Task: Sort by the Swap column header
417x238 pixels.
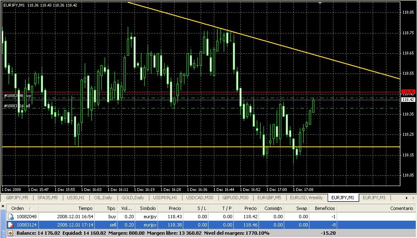Action: (x=297, y=208)
